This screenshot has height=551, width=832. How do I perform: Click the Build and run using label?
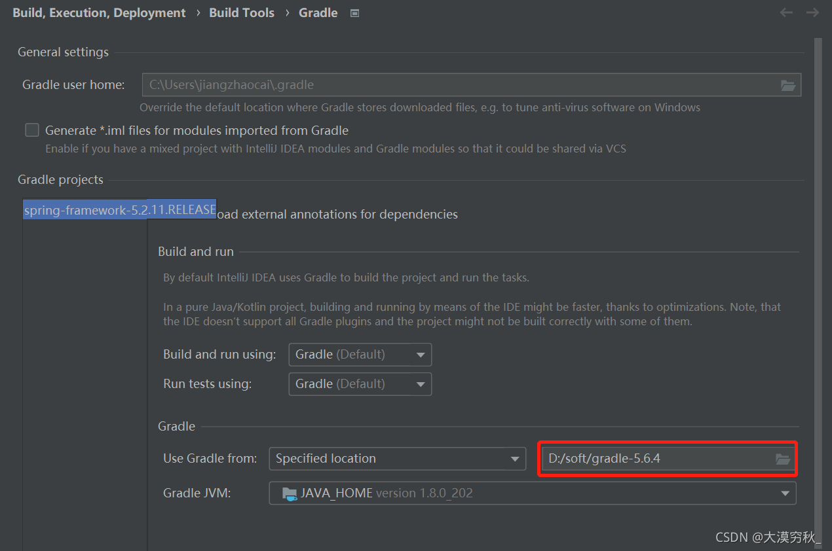click(x=219, y=355)
